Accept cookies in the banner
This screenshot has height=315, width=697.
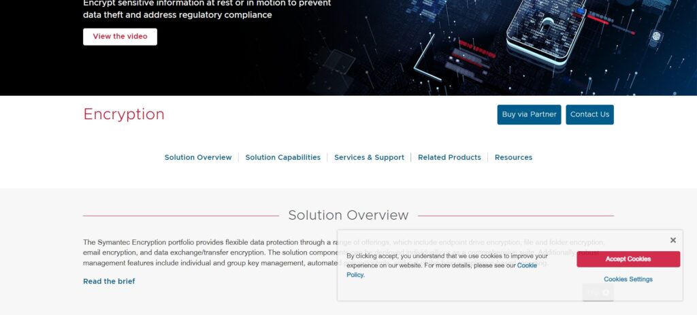coord(628,259)
